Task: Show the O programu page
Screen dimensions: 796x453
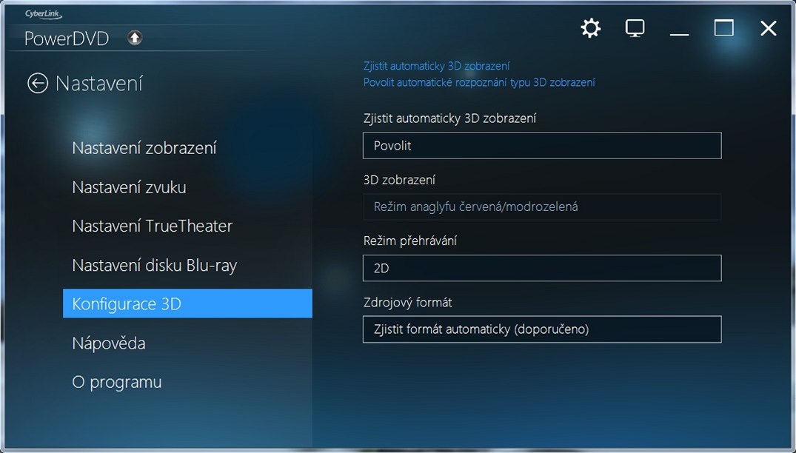Action: pyautogui.click(x=117, y=383)
